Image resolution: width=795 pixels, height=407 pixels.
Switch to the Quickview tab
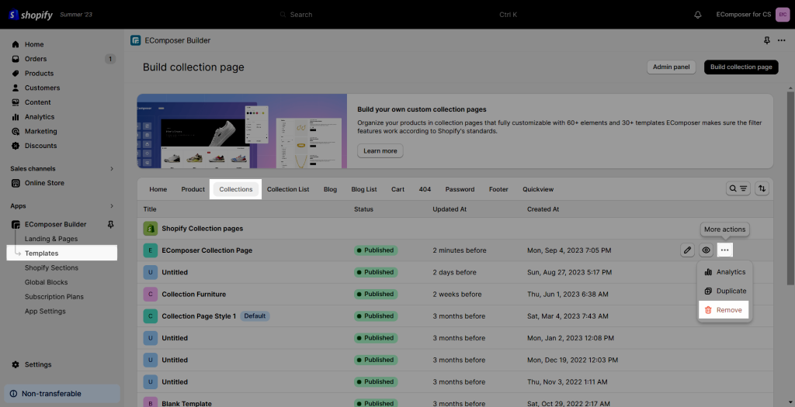tap(538, 189)
